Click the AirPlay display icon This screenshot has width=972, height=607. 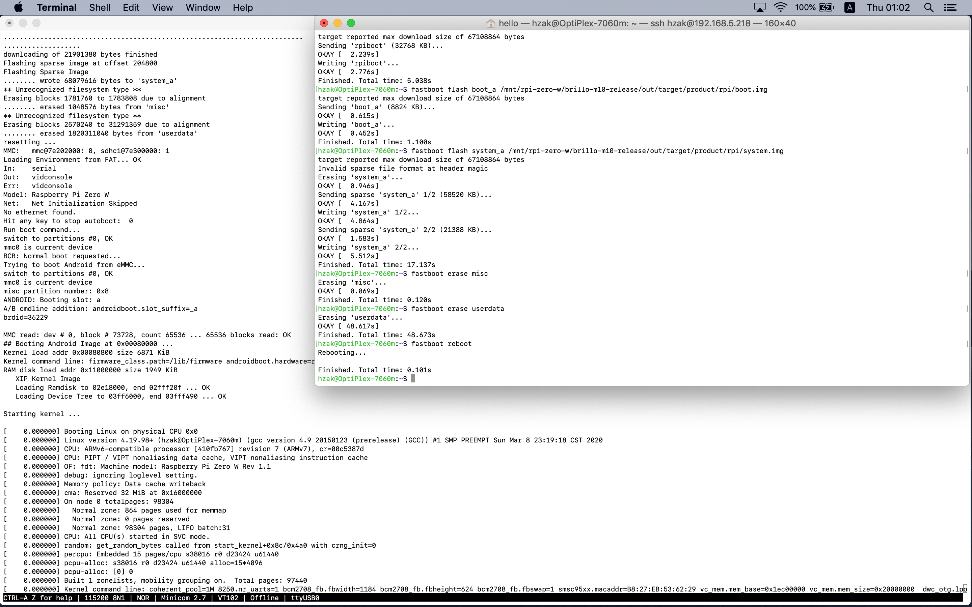[x=759, y=7]
